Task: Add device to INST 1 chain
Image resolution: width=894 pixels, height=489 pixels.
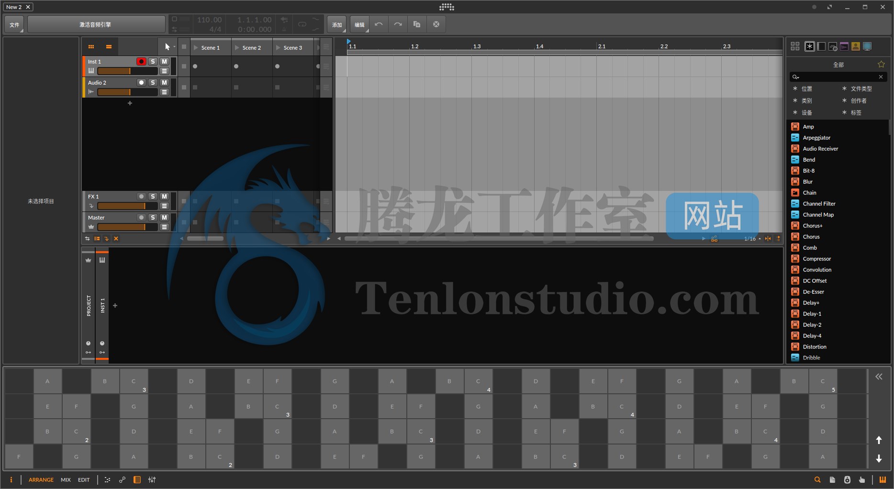Action: coord(115,305)
